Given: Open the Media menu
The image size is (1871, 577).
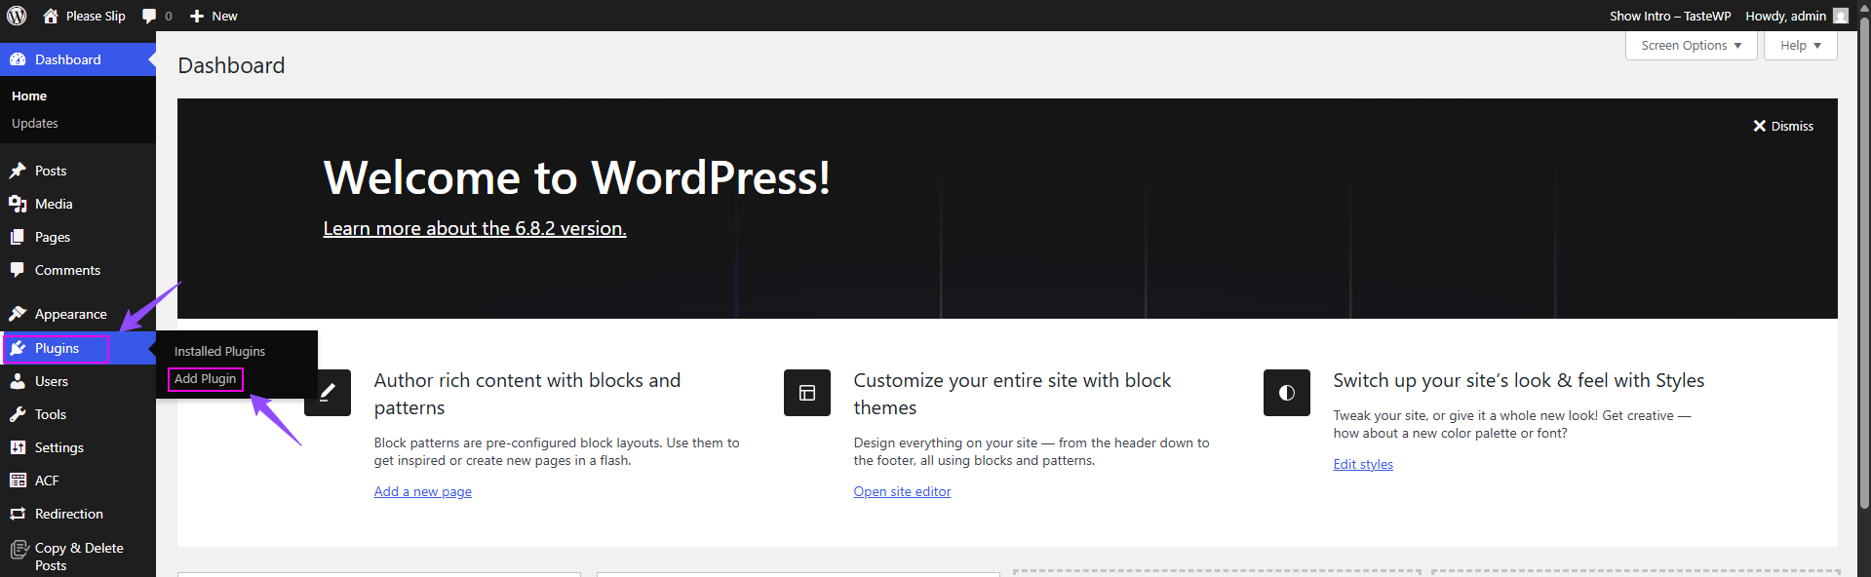Looking at the screenshot, I should (54, 204).
